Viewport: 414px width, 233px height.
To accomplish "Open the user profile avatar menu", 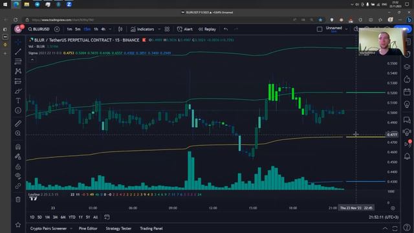I will (x=18, y=29).
